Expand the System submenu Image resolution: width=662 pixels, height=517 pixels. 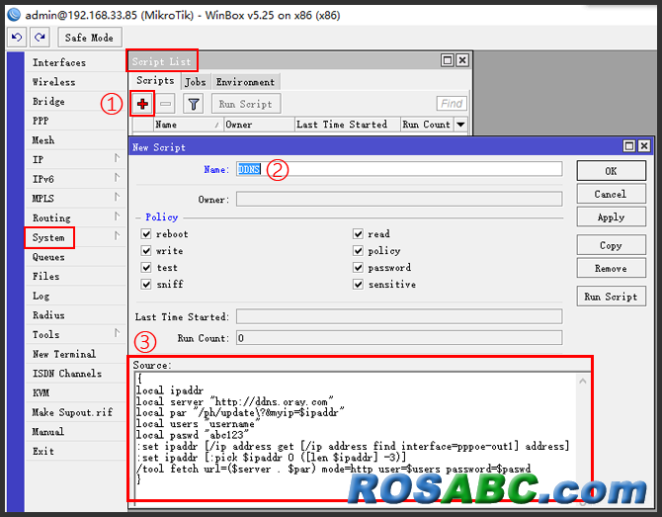(117, 236)
